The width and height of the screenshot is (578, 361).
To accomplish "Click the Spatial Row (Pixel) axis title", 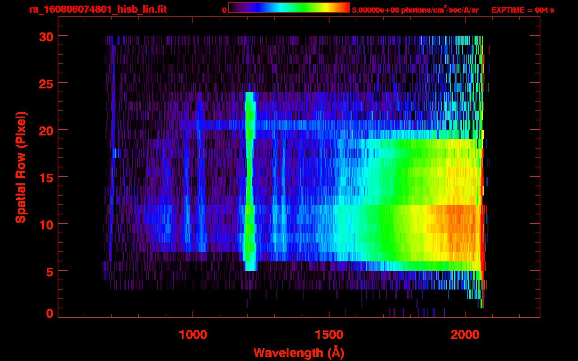I will coord(21,167).
